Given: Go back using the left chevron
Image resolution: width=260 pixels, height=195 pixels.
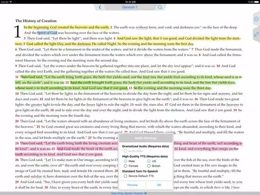Looking at the screenshot, I should (100, 7).
